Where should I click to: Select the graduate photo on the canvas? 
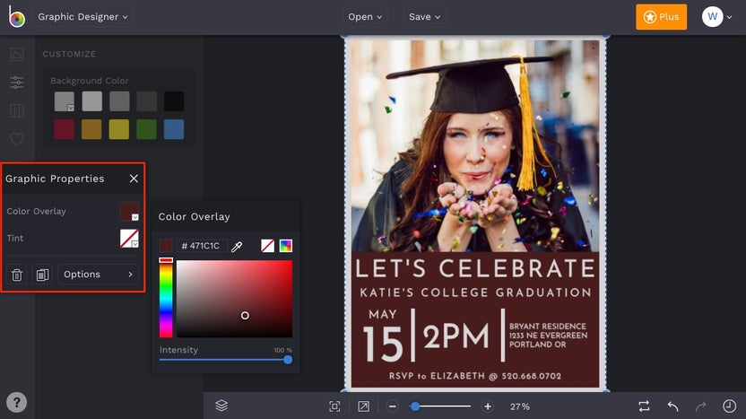click(475, 145)
